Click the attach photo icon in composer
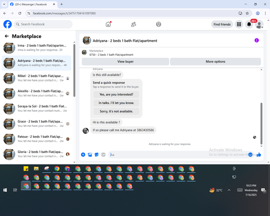 click(x=90, y=154)
